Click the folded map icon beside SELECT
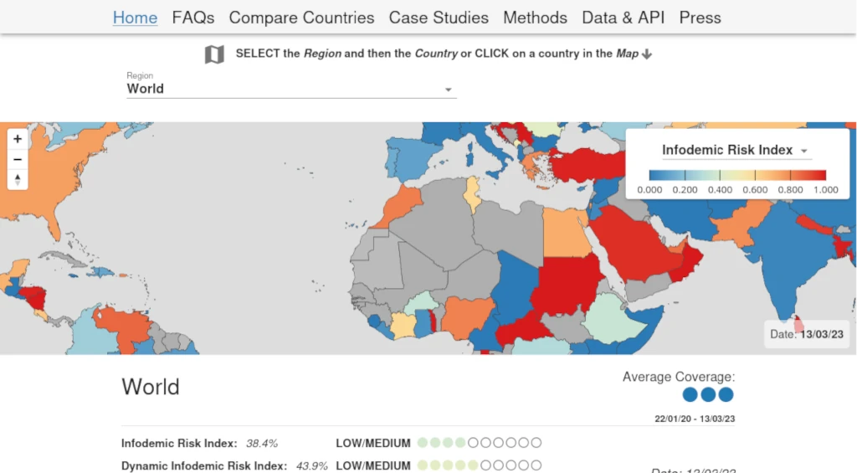 pos(214,54)
